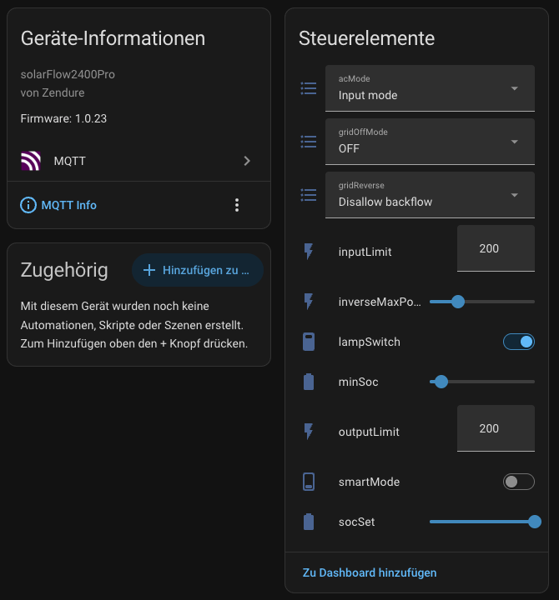Click the MQTT integration logo

(x=31, y=161)
